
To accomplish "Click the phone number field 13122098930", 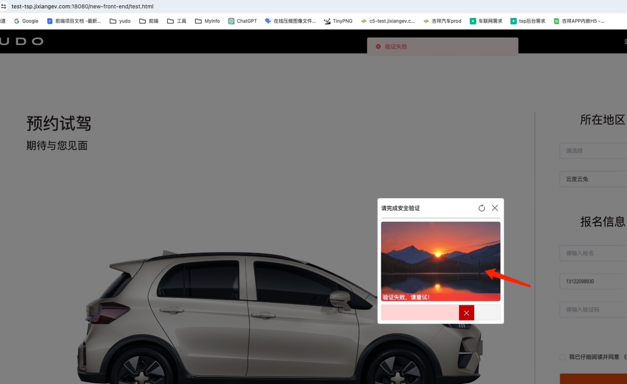I will click(593, 281).
